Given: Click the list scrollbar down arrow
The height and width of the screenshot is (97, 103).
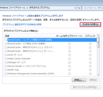Looking at the screenshot, I should tap(98, 75).
